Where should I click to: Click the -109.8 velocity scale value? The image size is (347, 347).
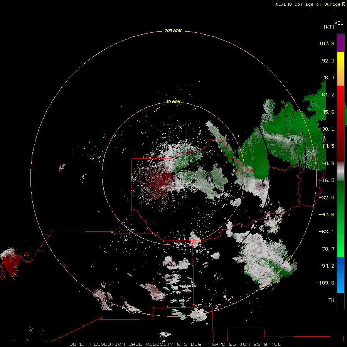(325, 283)
